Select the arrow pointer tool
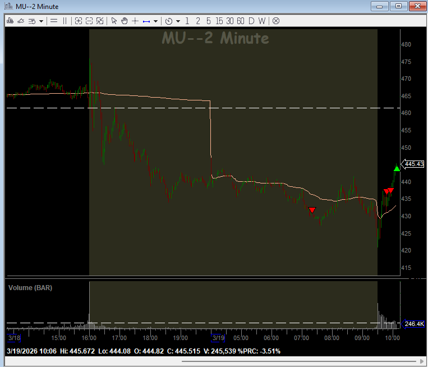This screenshot has width=428, height=367. pyautogui.click(x=114, y=21)
